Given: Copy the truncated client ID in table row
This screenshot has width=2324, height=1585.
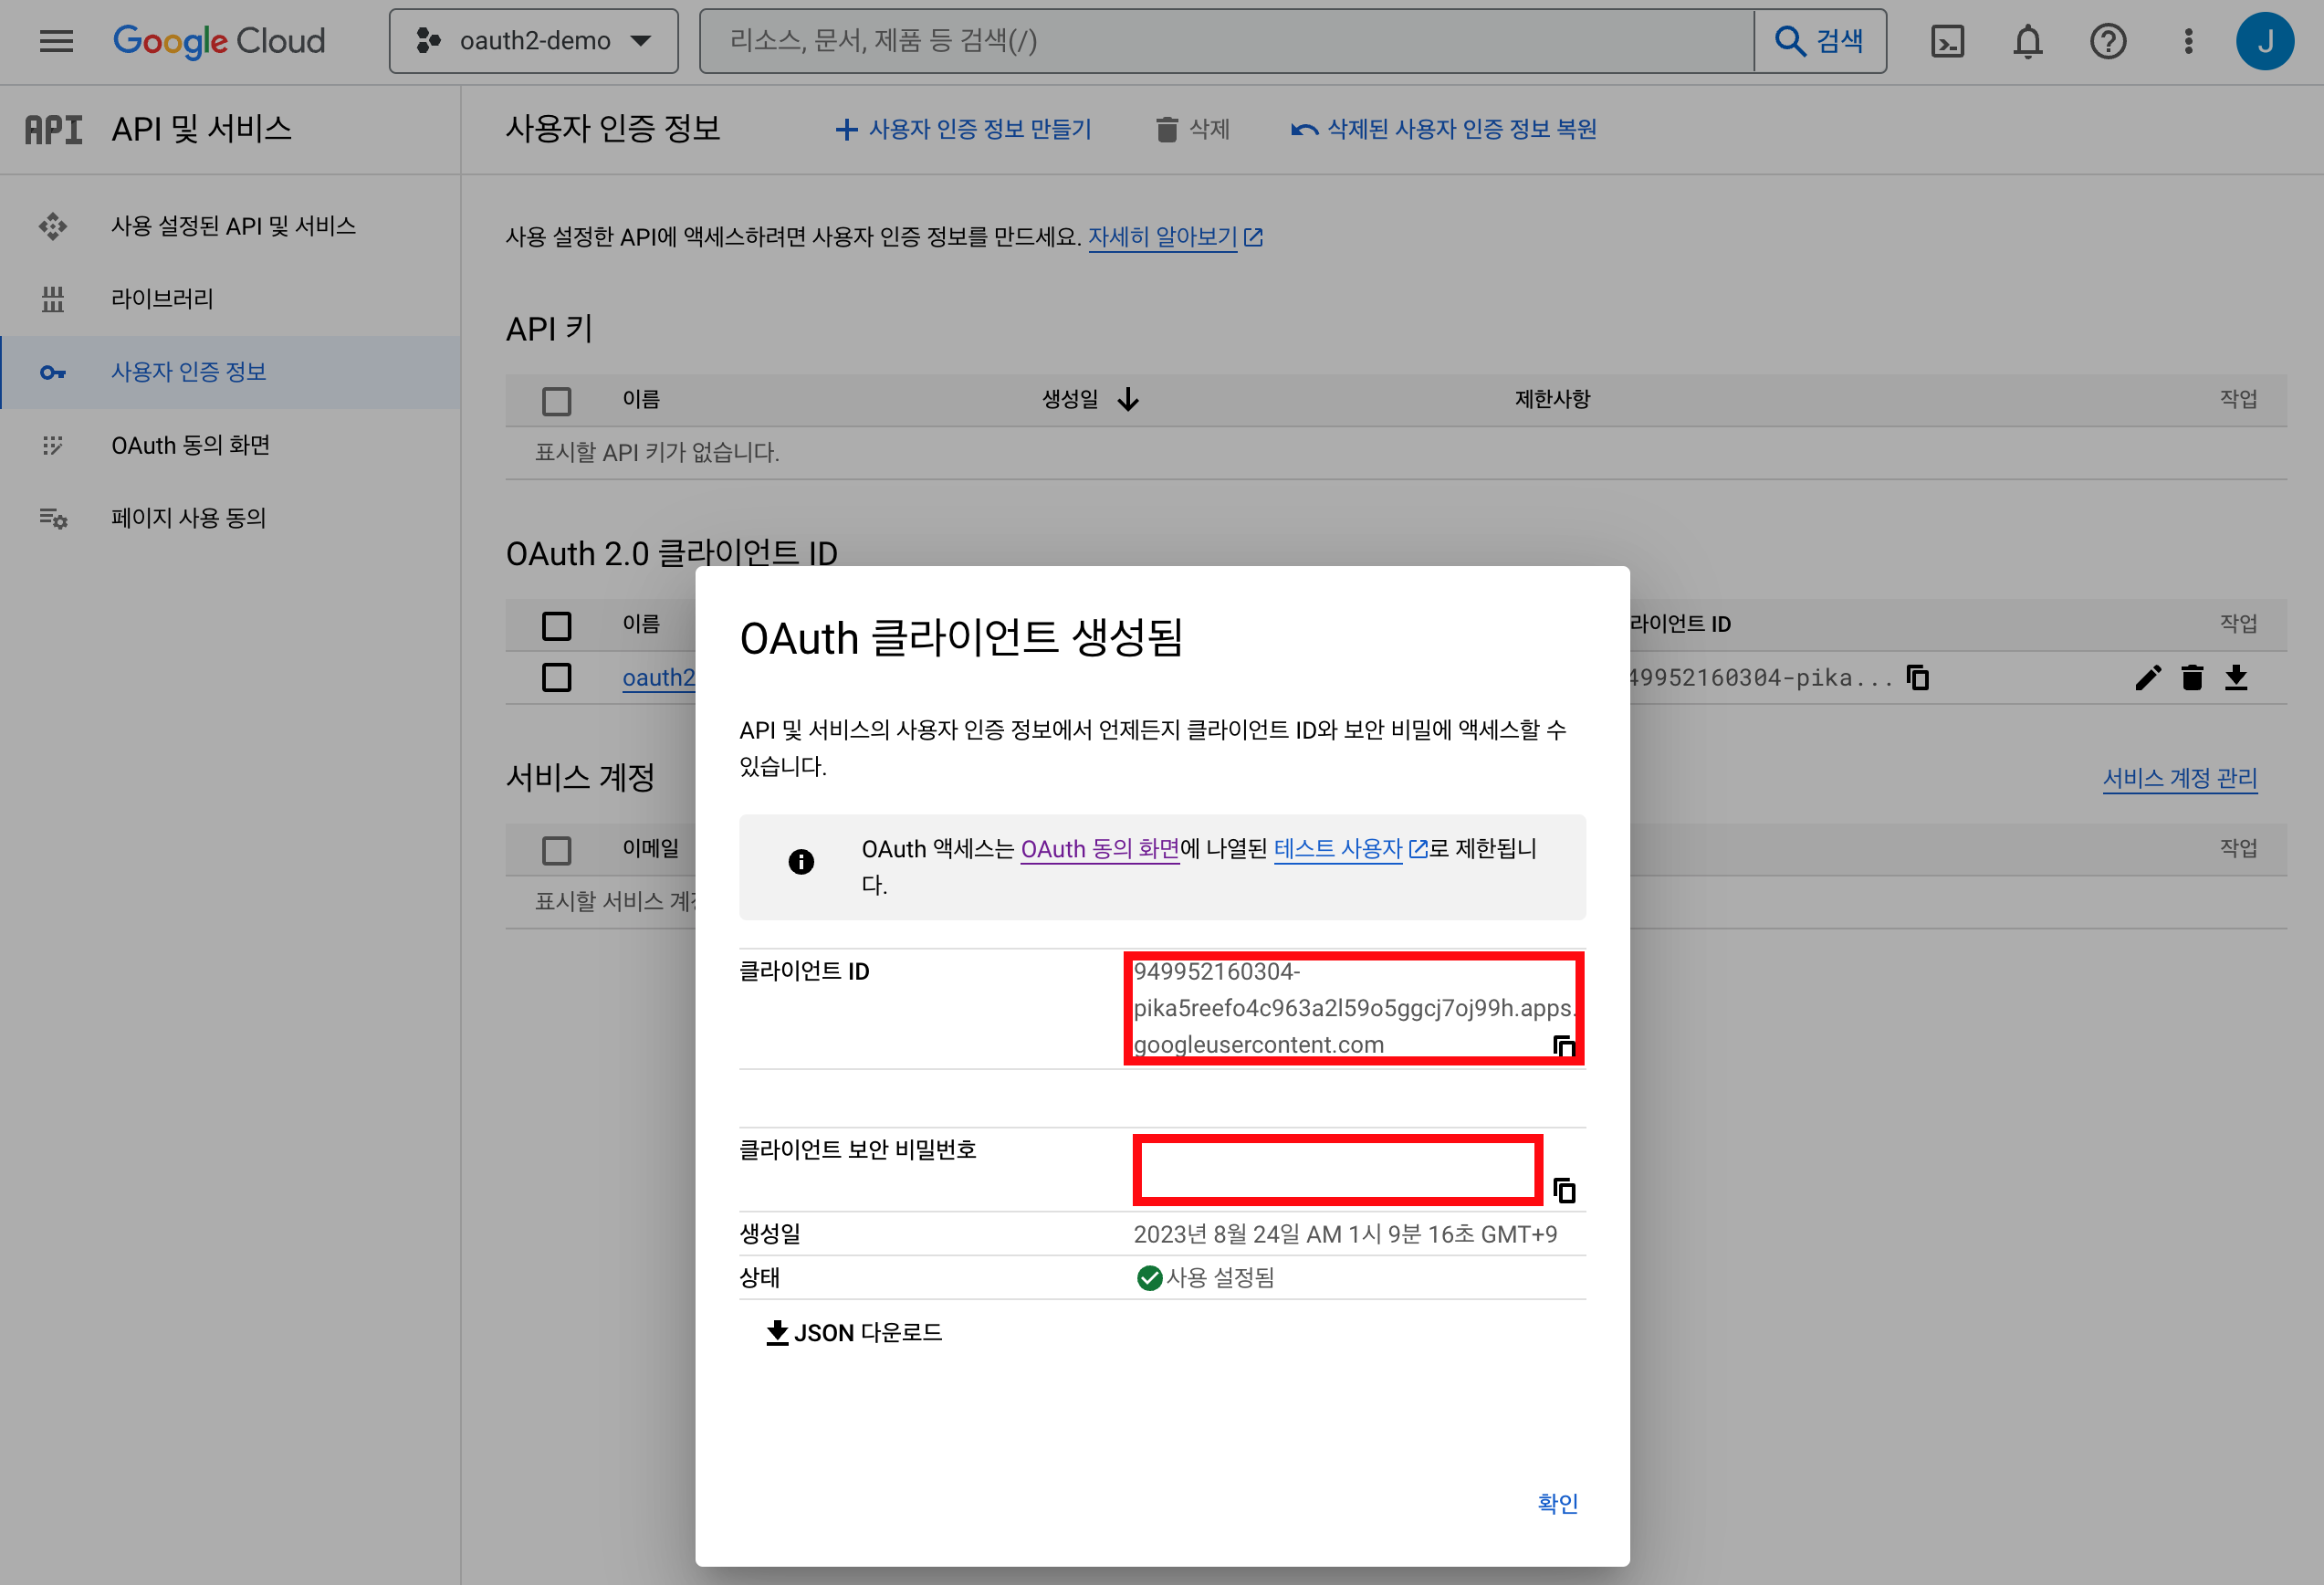Looking at the screenshot, I should (x=1917, y=678).
